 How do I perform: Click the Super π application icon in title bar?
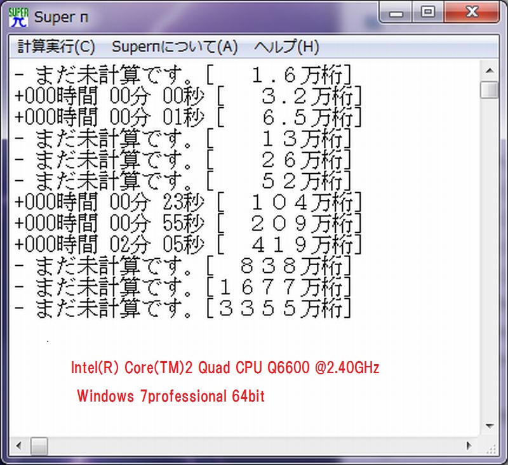[x=18, y=17]
